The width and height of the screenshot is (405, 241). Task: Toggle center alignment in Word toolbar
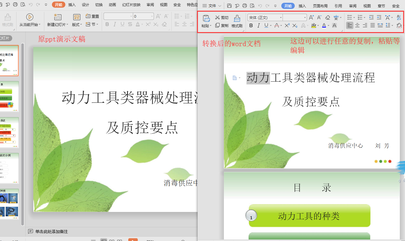357,26
